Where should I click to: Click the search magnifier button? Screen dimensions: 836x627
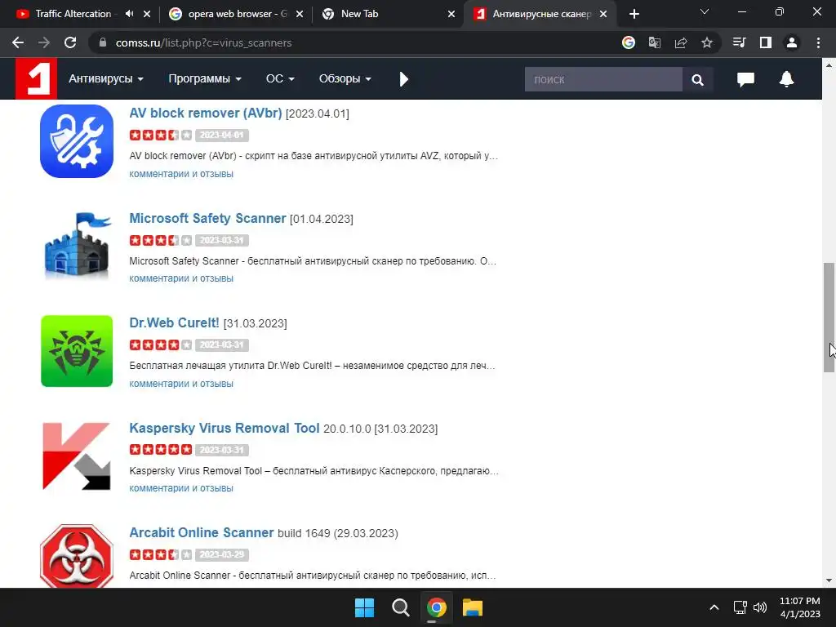[697, 79]
